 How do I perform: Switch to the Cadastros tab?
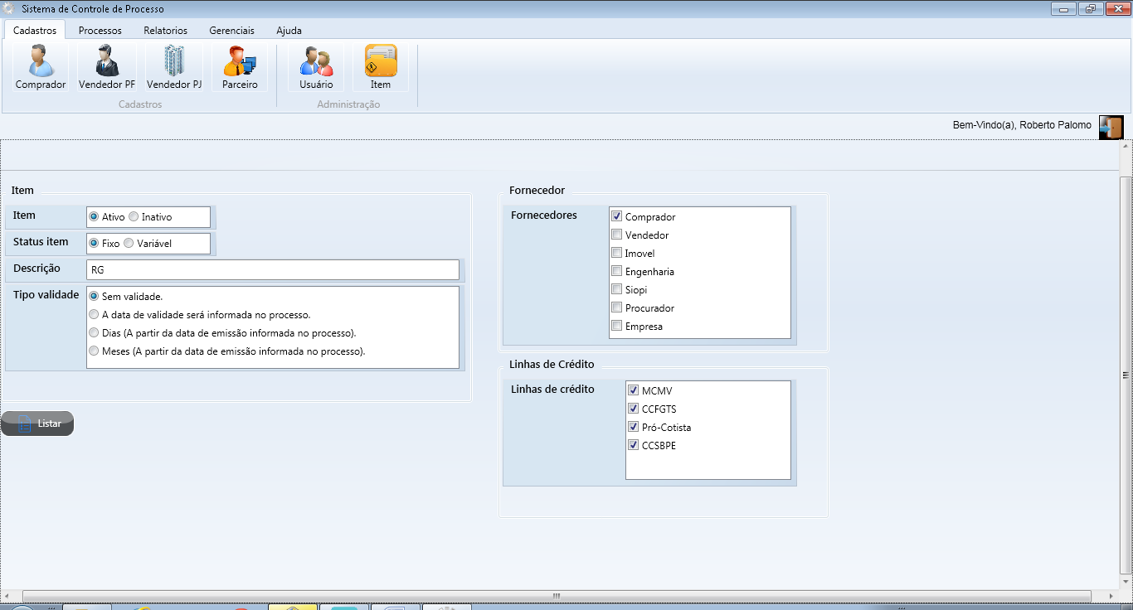pos(35,30)
